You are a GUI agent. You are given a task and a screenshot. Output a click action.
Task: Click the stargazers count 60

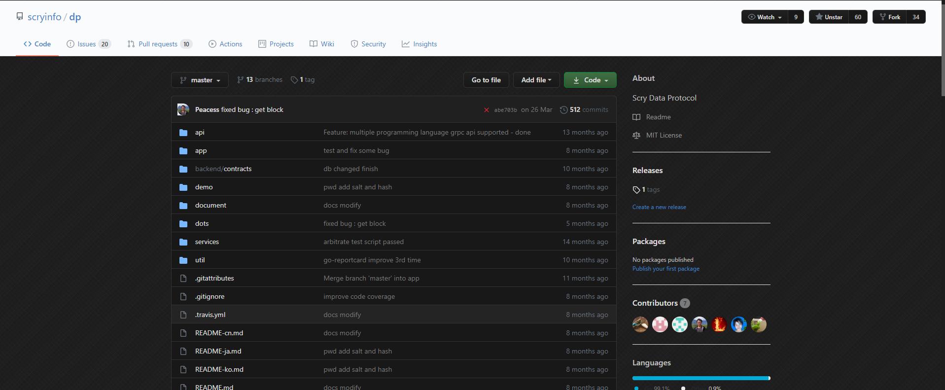[x=858, y=17]
